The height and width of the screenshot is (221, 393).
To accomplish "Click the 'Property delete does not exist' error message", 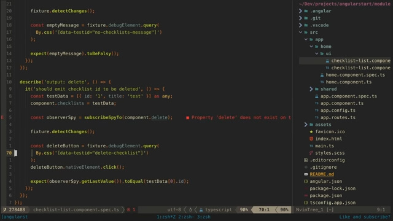I will 241,117.
